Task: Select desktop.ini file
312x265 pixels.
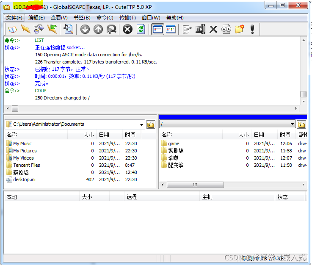Action: click(24, 179)
